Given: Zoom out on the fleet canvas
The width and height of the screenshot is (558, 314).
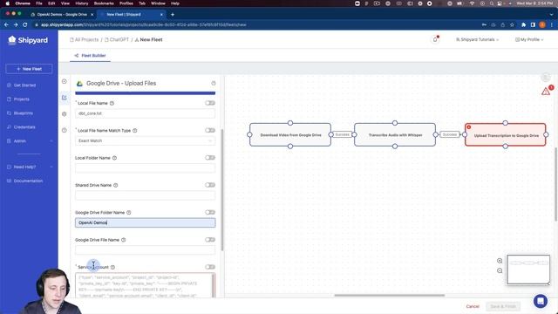Looking at the screenshot, I should [500, 270].
